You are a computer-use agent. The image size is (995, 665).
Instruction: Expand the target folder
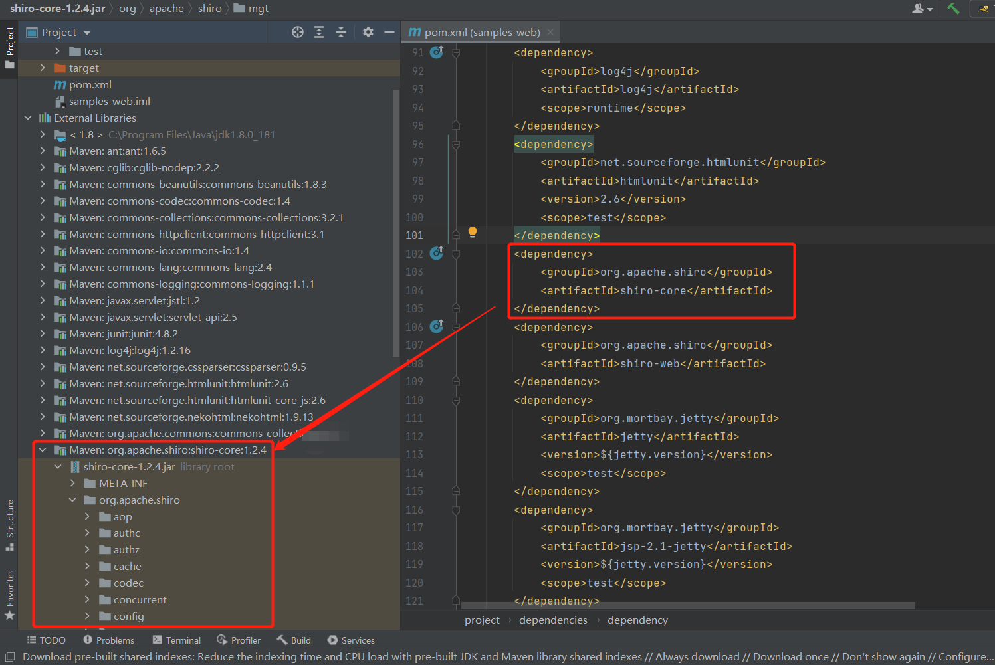click(43, 68)
